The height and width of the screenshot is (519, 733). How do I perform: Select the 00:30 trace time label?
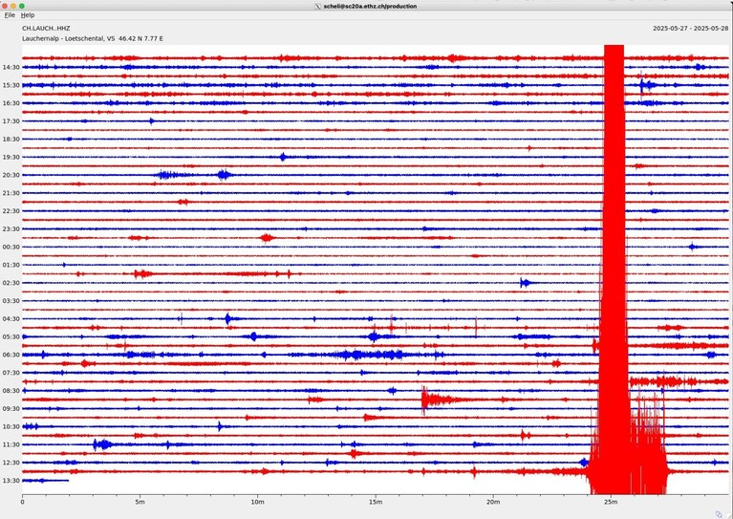click(x=11, y=247)
